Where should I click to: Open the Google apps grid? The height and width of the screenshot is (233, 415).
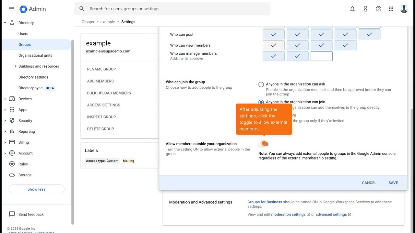[x=391, y=9]
